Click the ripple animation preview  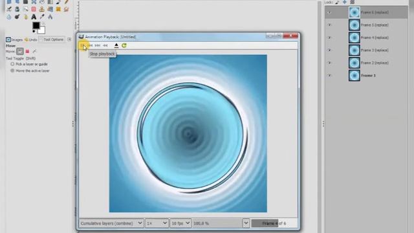pos(188,133)
